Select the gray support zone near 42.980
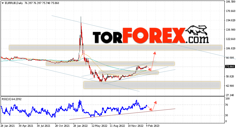Image resolution: width=236 pixels, height=129 pixels. 152,85
